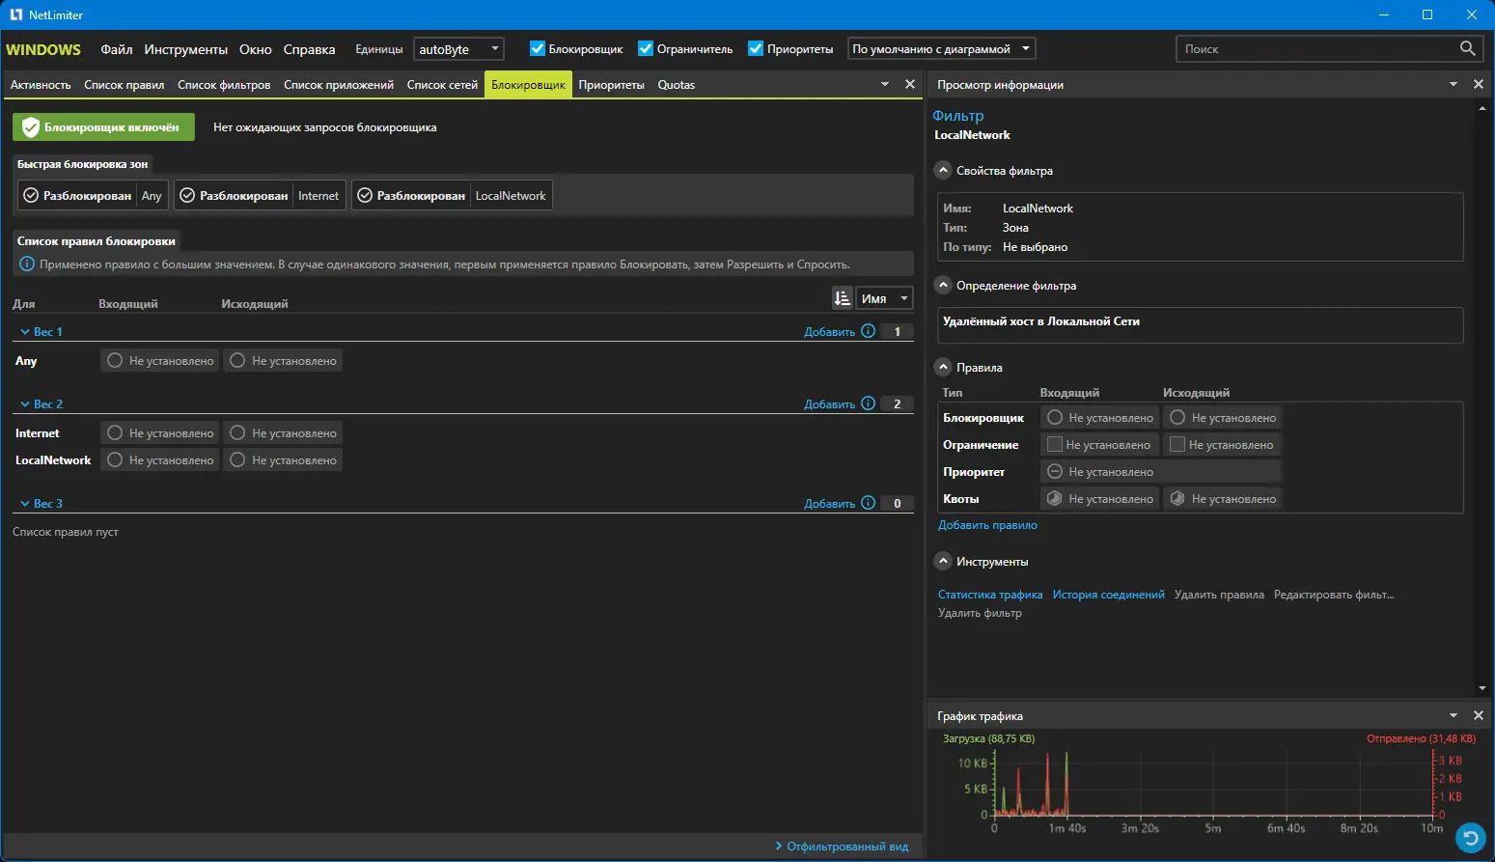
Task: Close the График трафика panel
Action: (1478, 715)
